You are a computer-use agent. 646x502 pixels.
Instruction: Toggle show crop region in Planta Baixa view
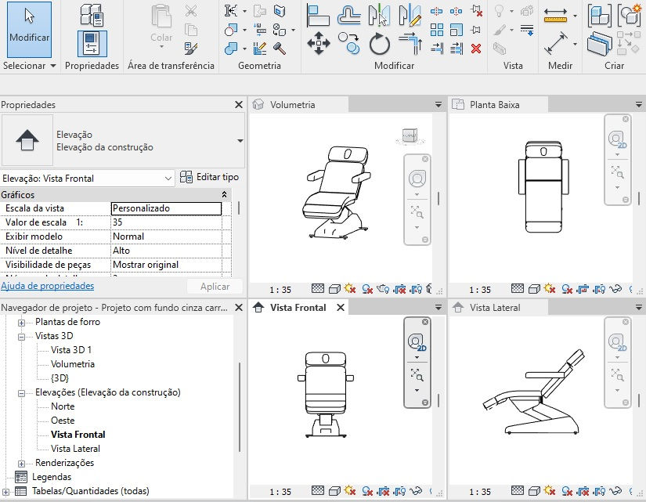coord(599,289)
